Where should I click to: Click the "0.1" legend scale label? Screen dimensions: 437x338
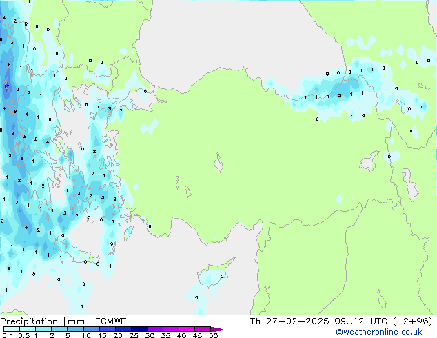click(8, 335)
